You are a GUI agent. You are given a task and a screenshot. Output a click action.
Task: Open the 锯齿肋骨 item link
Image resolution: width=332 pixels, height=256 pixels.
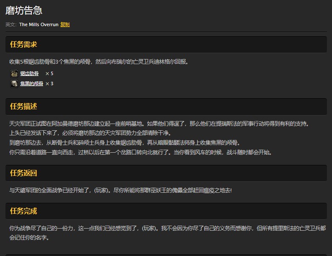coord(30,73)
